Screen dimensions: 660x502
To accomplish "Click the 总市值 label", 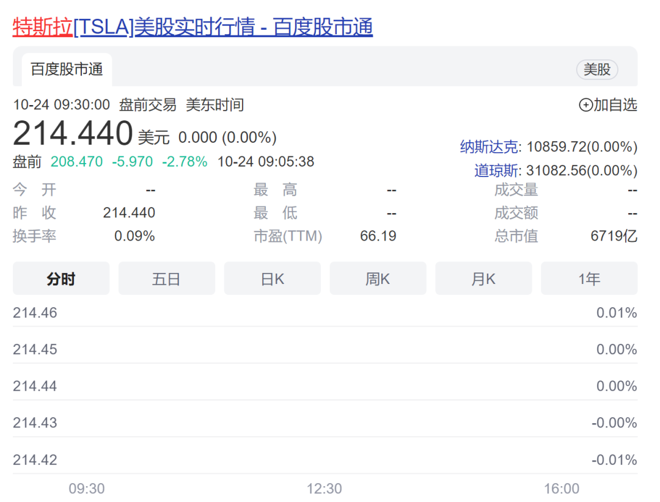I will point(516,236).
